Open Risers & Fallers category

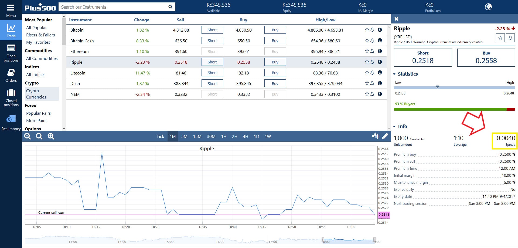[x=40, y=35]
